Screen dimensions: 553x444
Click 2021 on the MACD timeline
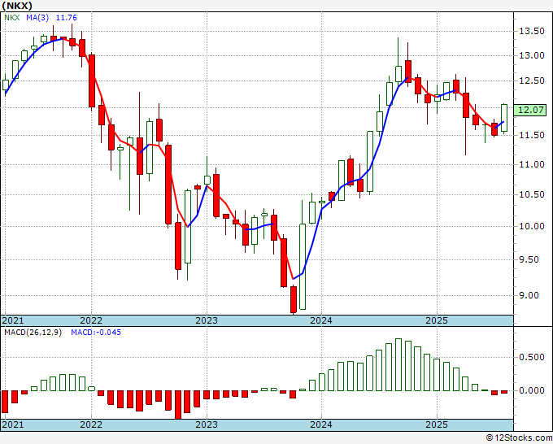[x=13, y=424]
